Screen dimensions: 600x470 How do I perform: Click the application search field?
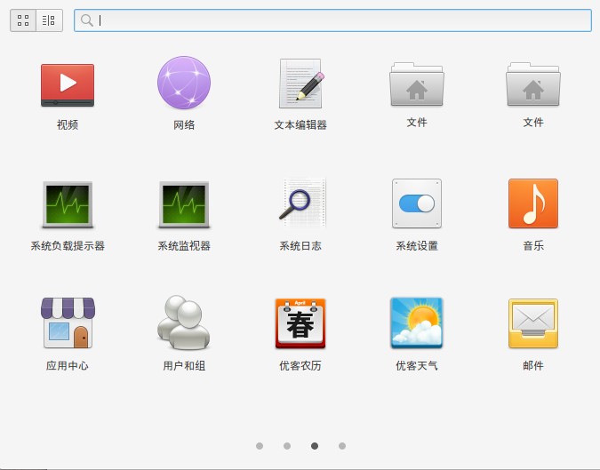pyautogui.click(x=332, y=20)
